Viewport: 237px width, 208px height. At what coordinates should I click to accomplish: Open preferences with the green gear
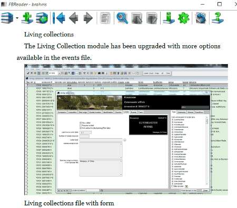[183, 18]
